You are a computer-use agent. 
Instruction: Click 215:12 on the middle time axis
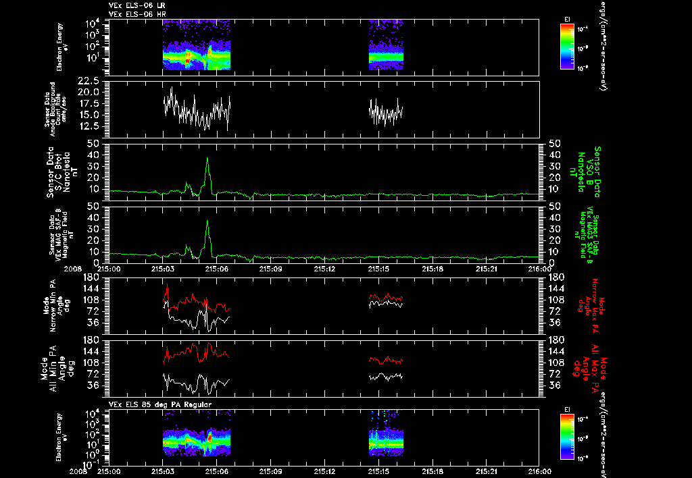coord(324,269)
